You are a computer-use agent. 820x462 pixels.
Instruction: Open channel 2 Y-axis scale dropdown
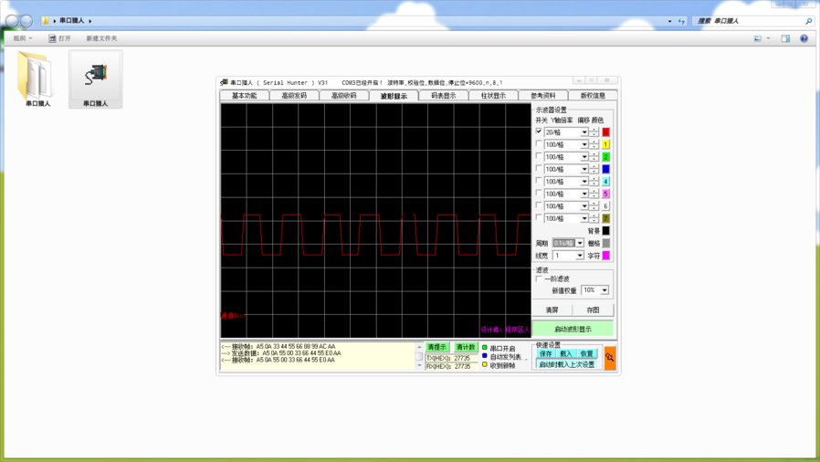[x=584, y=157]
